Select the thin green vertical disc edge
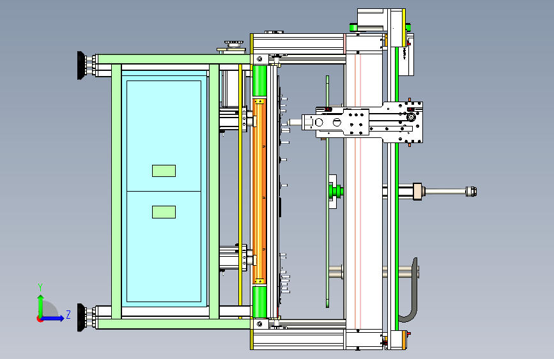This screenshot has height=359, width=554. 328,191
